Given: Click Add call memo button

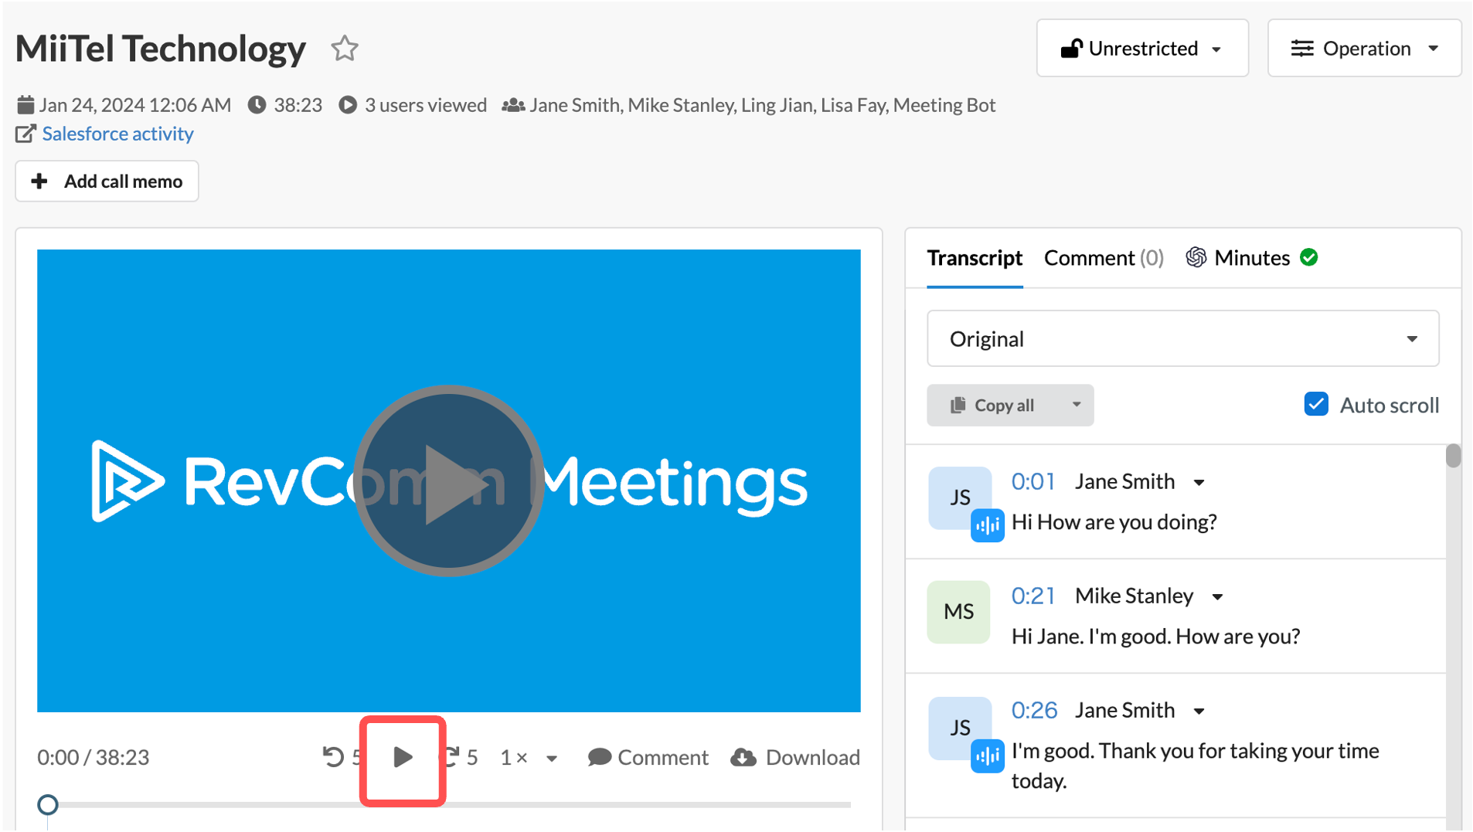Looking at the screenshot, I should click(107, 182).
